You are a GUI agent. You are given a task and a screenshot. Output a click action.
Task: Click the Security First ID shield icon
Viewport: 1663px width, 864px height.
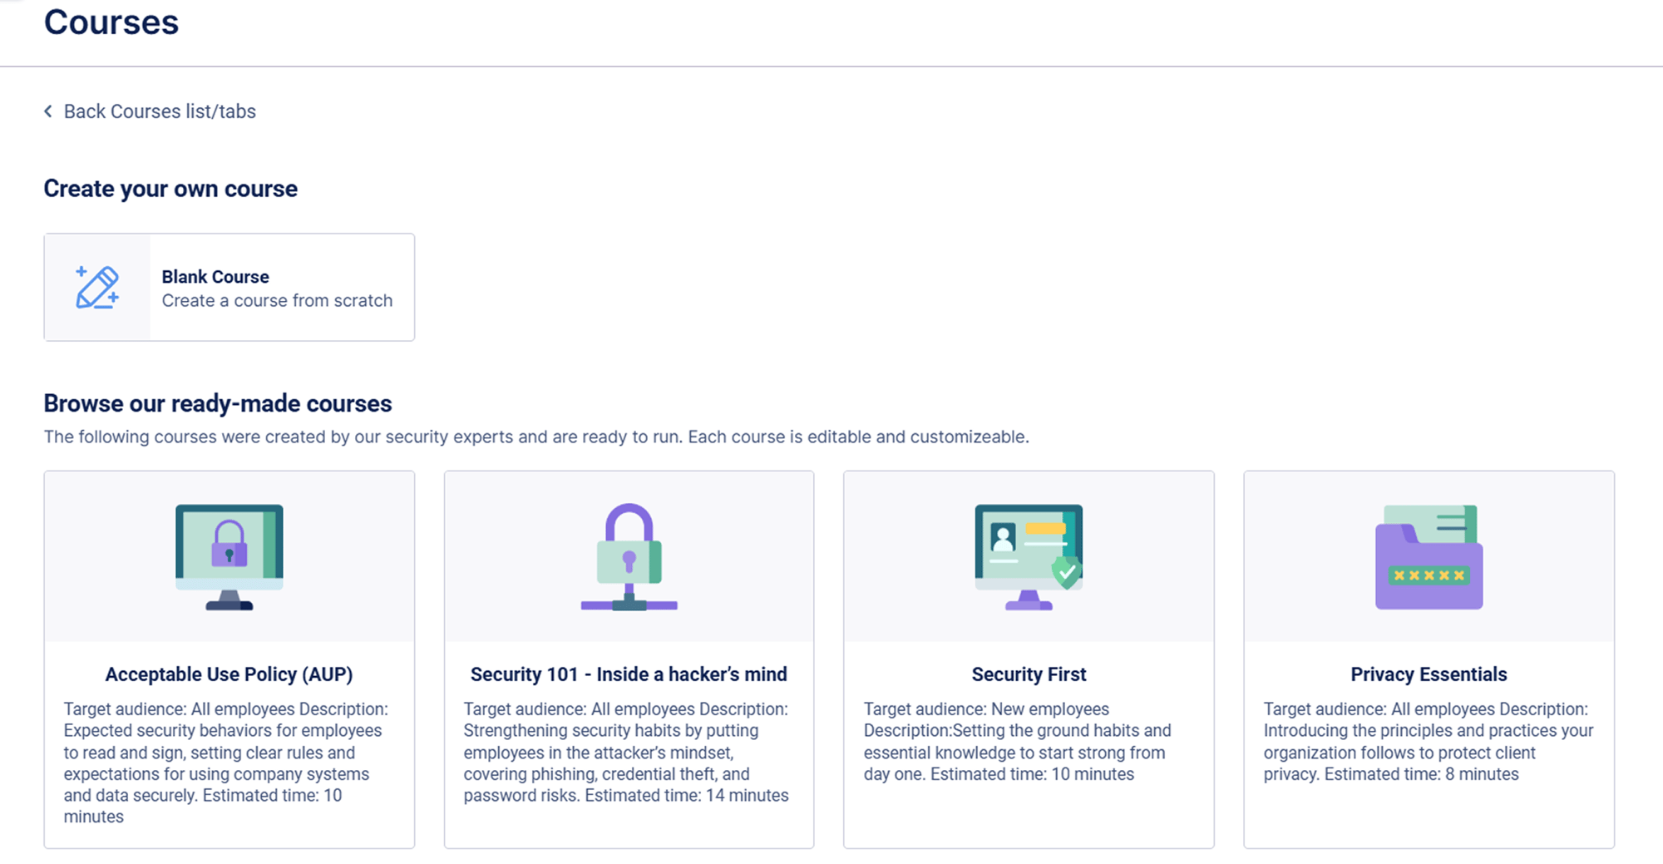pos(1029,556)
